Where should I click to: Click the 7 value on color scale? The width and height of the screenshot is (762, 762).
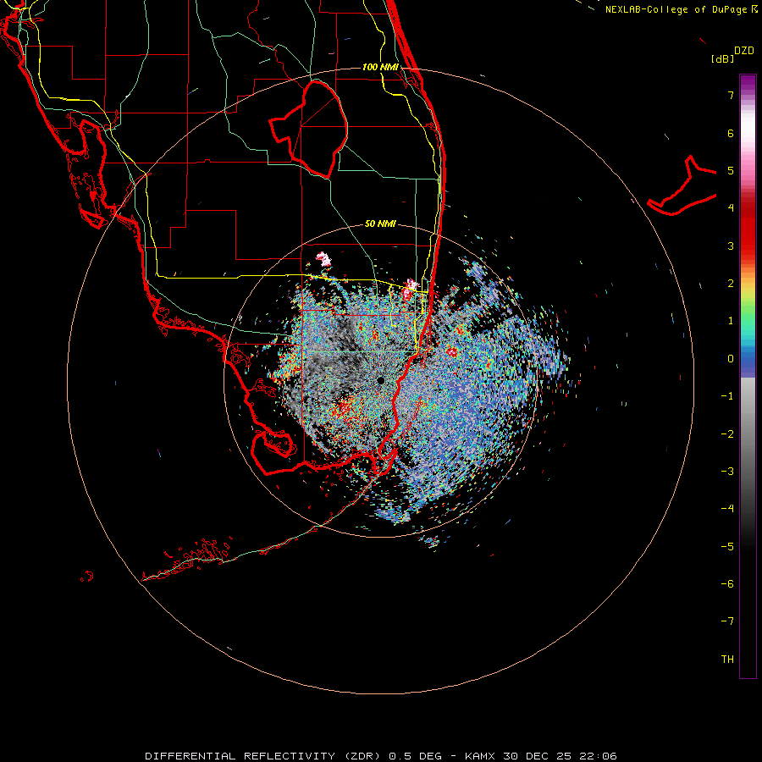point(731,95)
